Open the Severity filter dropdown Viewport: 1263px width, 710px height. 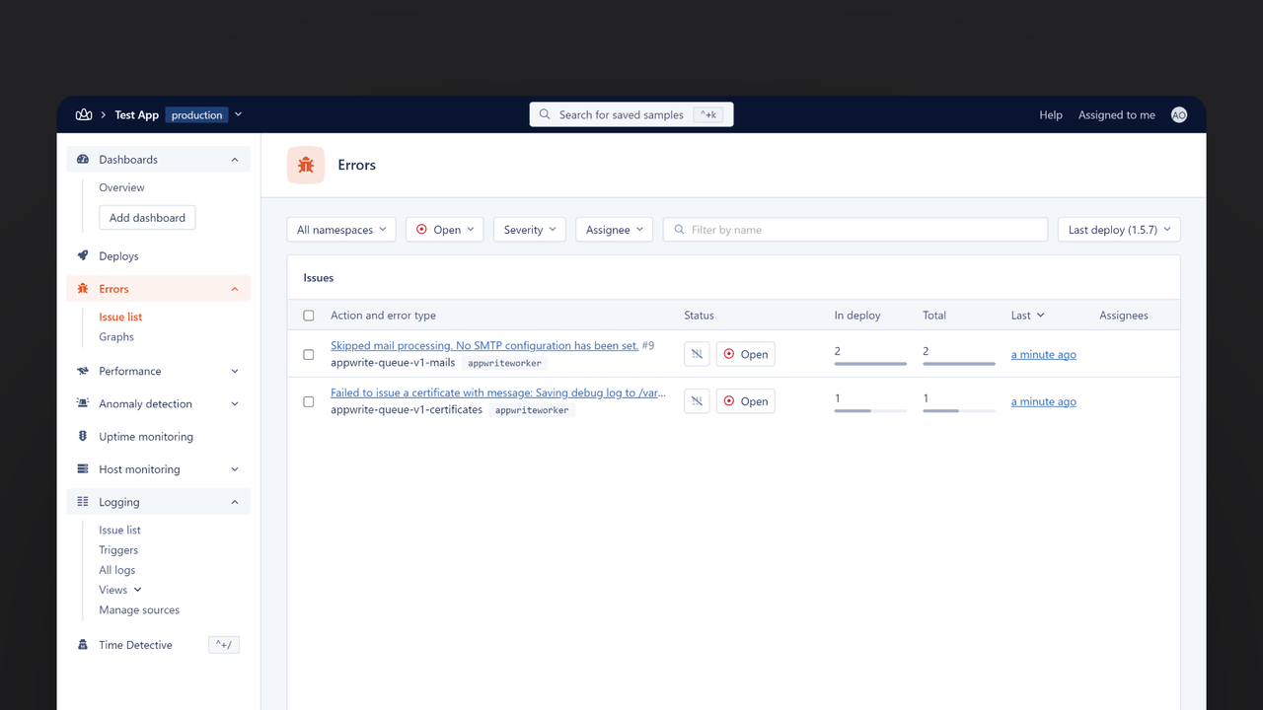(530, 230)
